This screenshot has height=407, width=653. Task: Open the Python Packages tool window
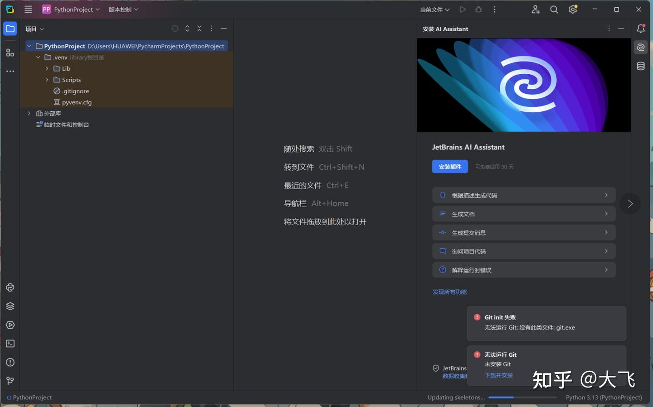(10, 306)
